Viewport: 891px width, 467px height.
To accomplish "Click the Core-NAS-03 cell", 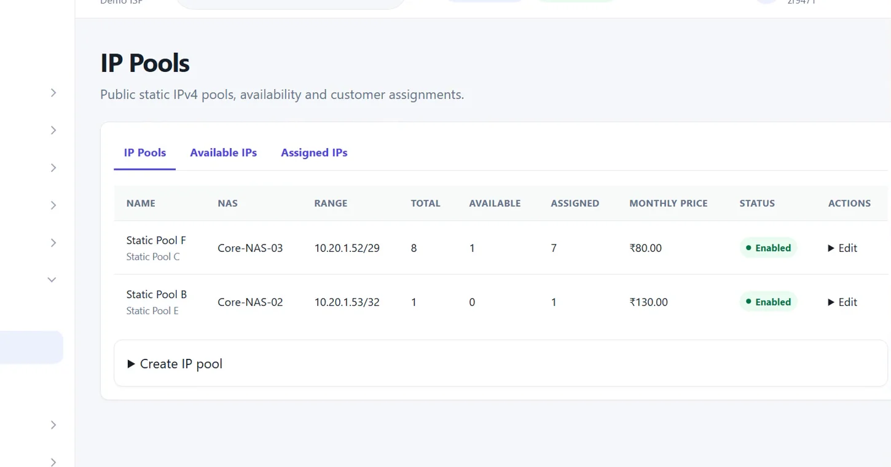I will (250, 248).
